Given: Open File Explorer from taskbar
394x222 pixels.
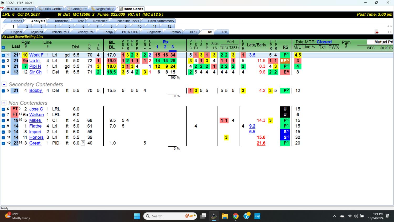Looking at the screenshot, I should pyautogui.click(x=225, y=216).
